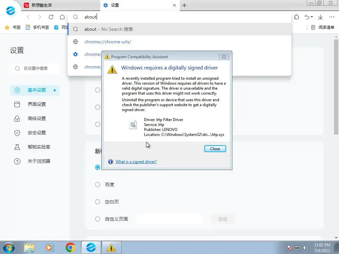Click the 基本设置 hexagon icon
Screen dimensions: 339x254
(17, 90)
